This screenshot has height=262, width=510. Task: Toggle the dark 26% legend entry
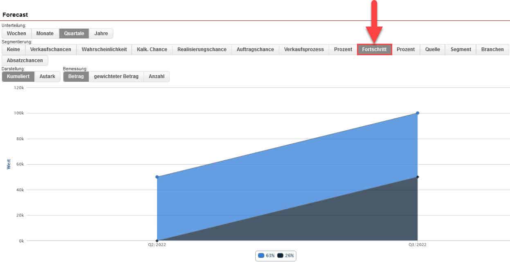coord(285,255)
